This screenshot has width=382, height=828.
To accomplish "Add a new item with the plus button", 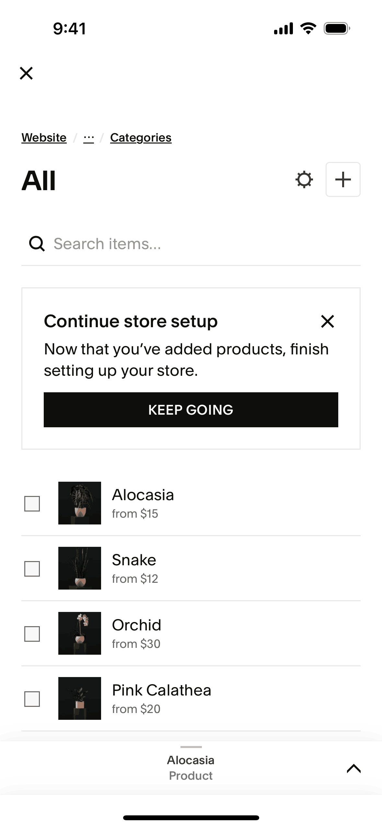I will (x=343, y=180).
